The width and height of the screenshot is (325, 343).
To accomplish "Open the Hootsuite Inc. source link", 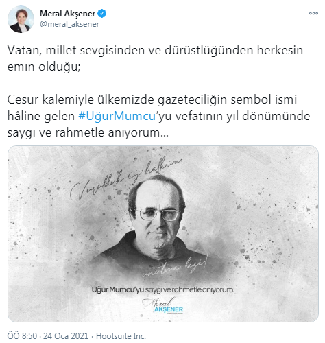I will [x=121, y=336].
